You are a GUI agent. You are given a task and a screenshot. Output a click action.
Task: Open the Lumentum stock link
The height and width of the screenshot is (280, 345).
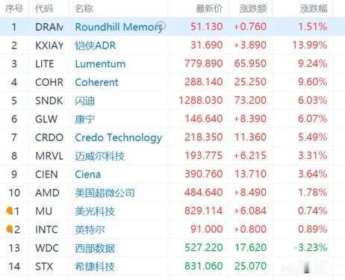click(x=100, y=64)
